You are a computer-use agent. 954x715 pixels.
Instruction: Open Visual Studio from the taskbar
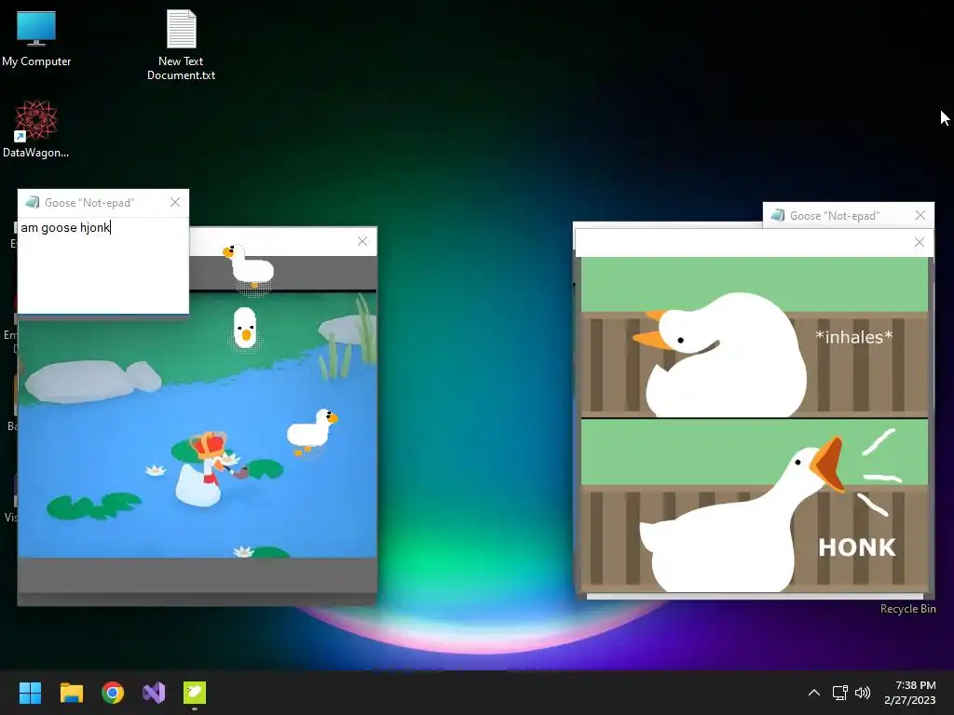point(154,693)
